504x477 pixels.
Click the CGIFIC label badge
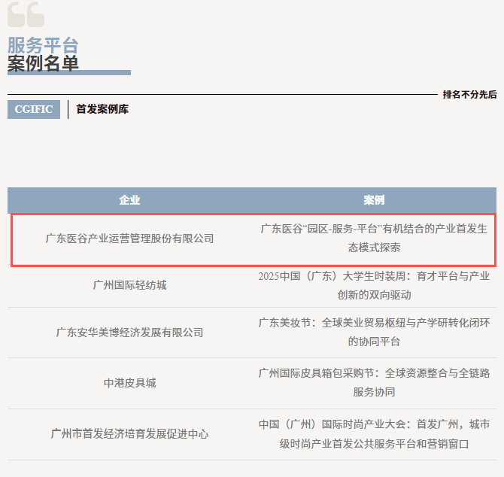34,109
